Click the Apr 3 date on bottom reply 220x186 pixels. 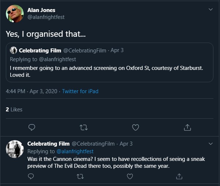(x=126, y=144)
